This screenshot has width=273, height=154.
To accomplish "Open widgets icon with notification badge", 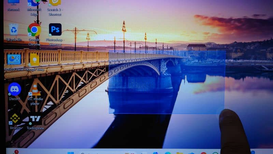I will 14,152.
